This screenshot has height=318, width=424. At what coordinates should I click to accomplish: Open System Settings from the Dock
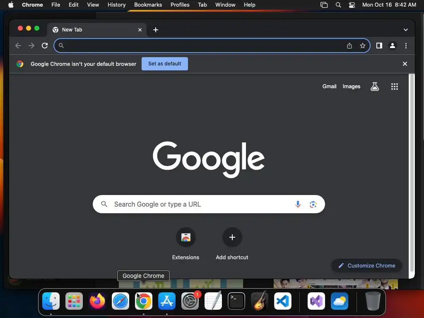(x=190, y=301)
